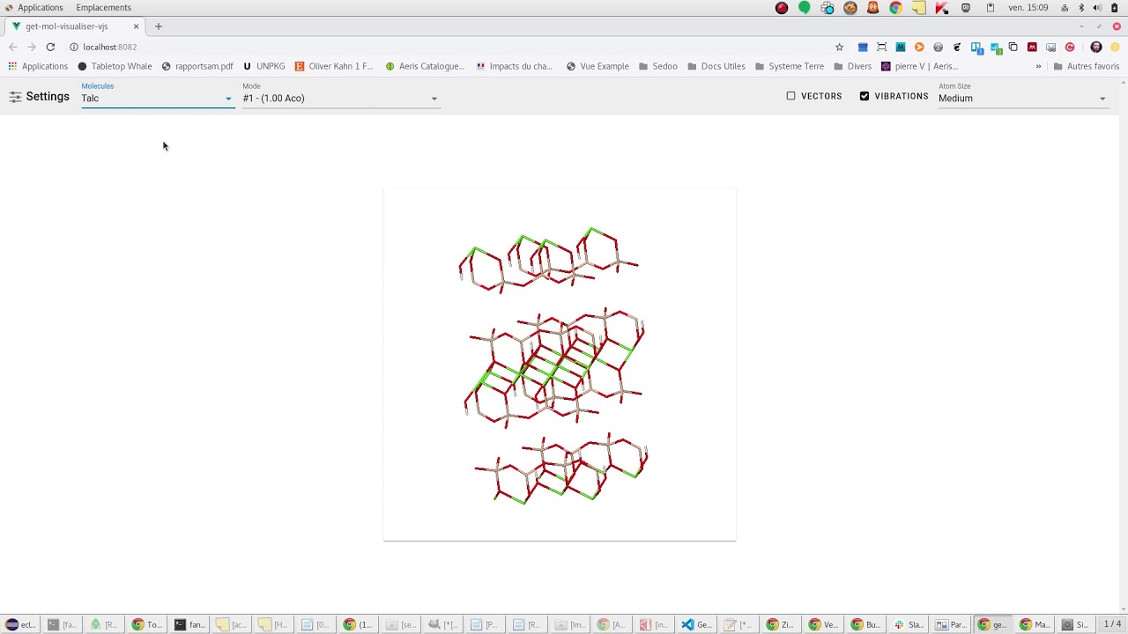1128x634 pixels.
Task: Click the teal M extension icon
Action: (900, 47)
